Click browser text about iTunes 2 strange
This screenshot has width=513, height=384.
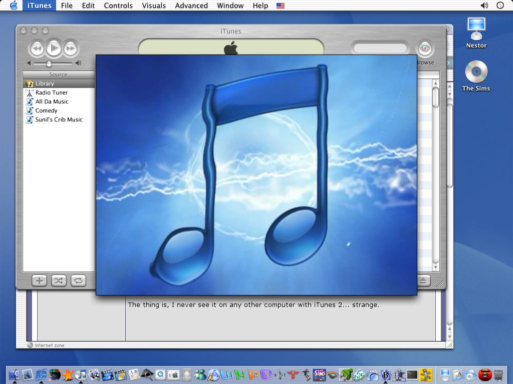click(x=253, y=304)
